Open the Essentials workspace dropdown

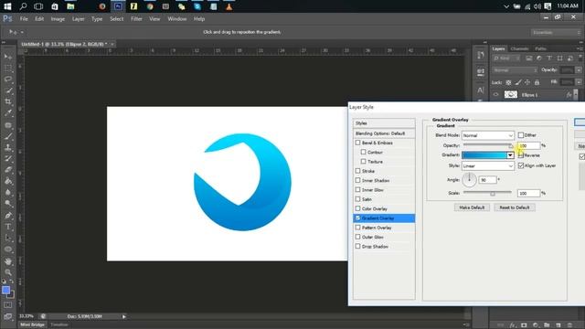tap(556, 33)
